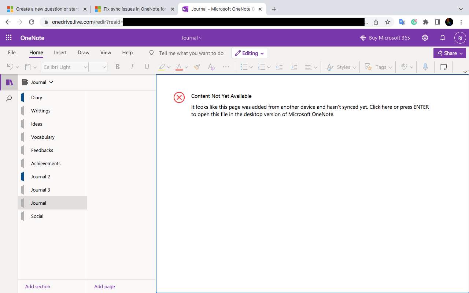Open the Diary section
The height and width of the screenshot is (293, 469).
pyautogui.click(x=52, y=97)
